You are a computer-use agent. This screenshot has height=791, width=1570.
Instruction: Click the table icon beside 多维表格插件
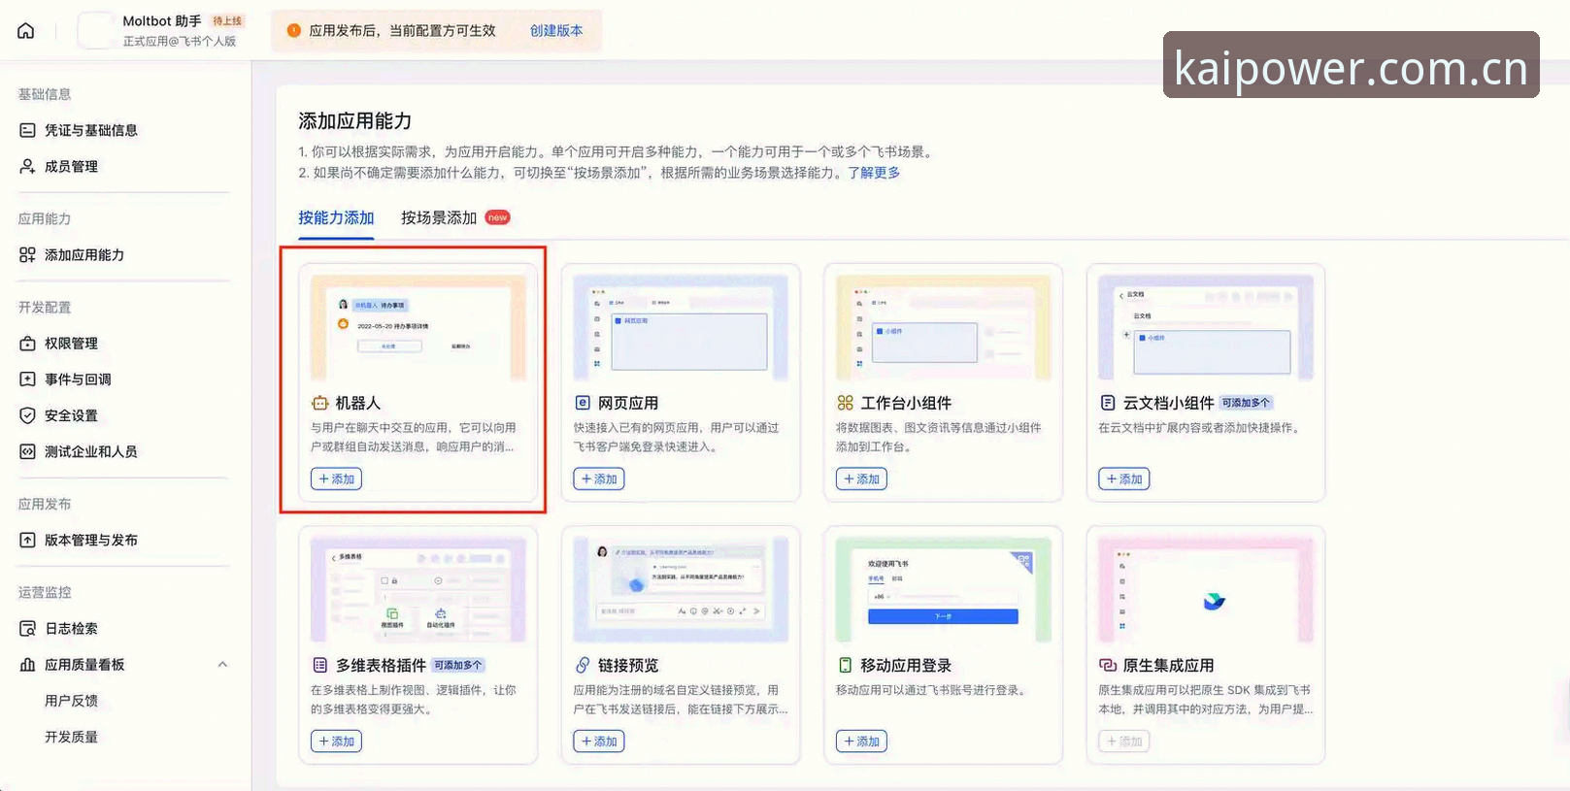(319, 665)
